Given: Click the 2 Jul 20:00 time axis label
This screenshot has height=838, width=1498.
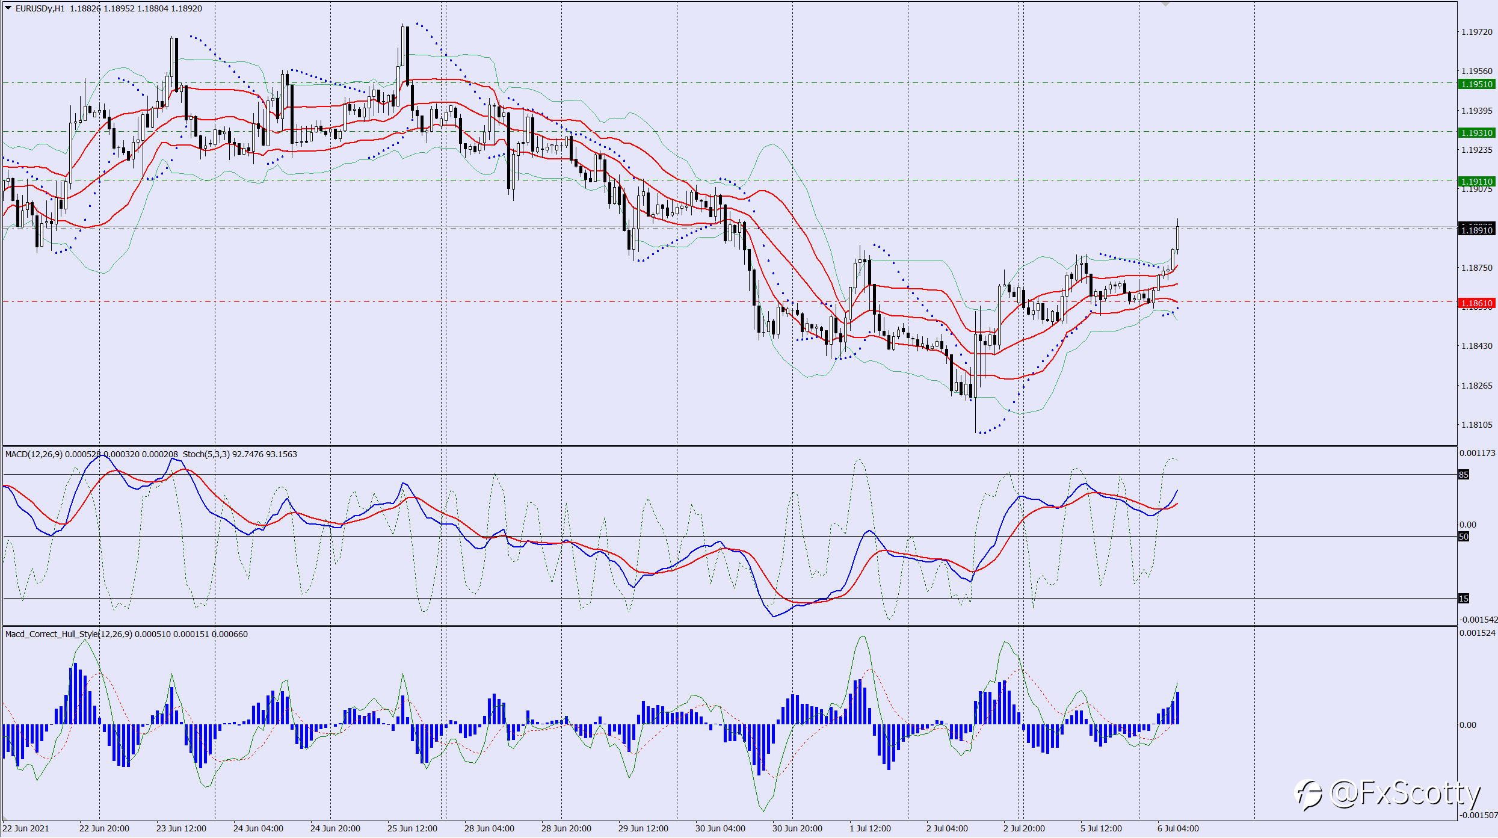Looking at the screenshot, I should point(1024,828).
